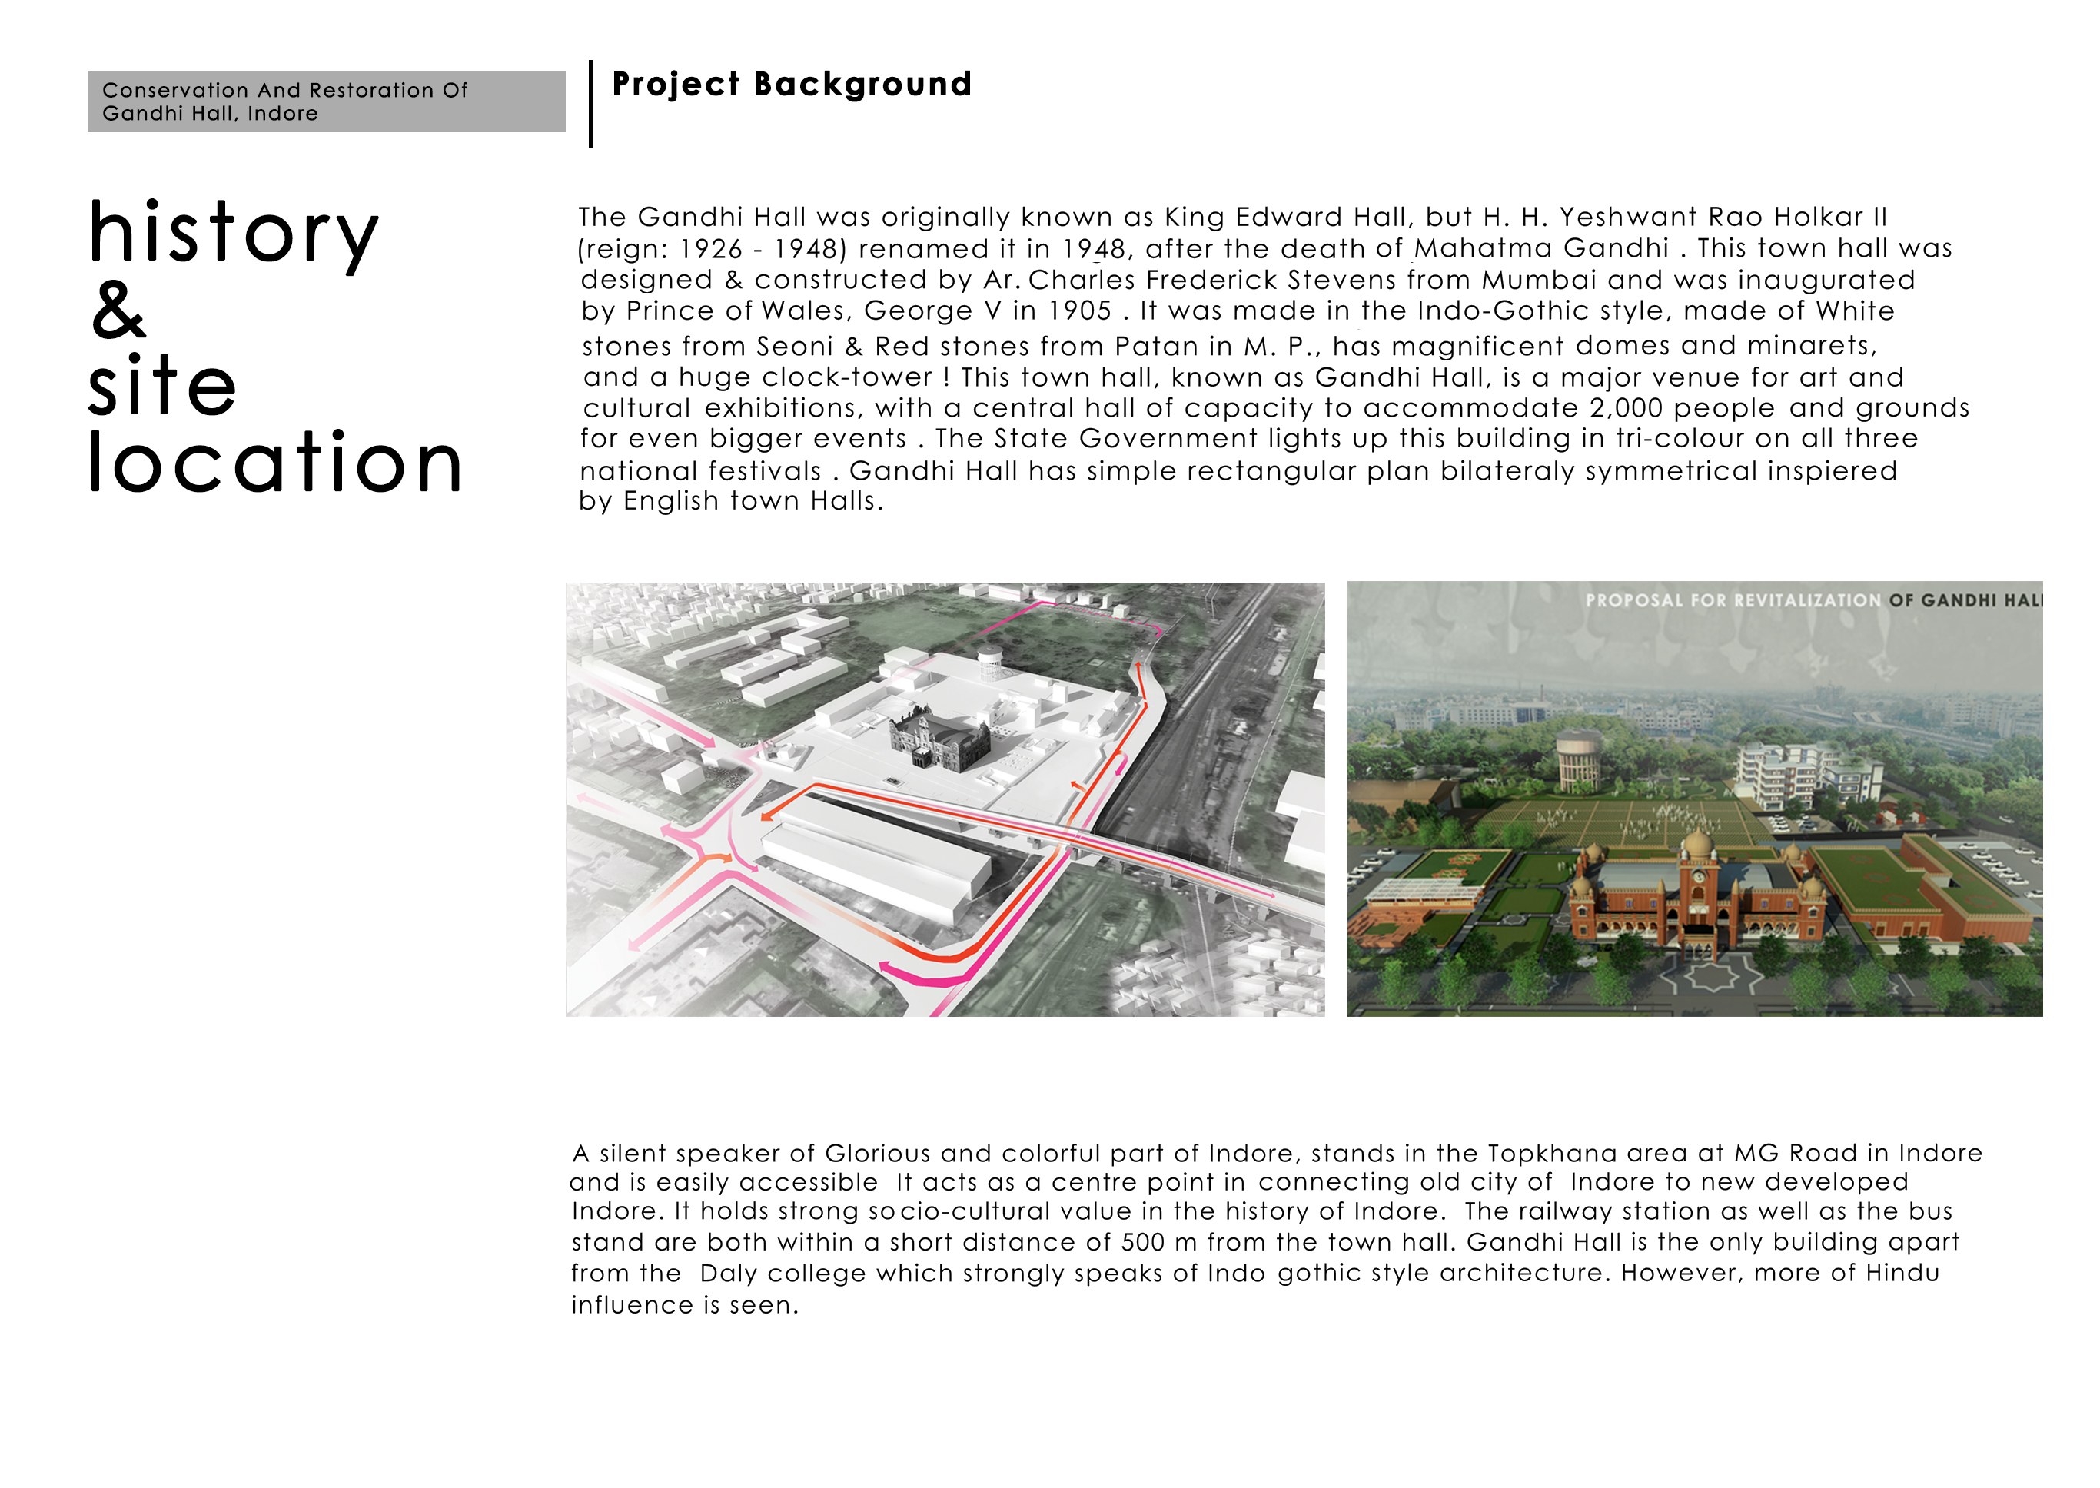Viewport: 2100px width, 1488px height.
Task: Click the dark Gandhi Hall model in the site map
Action: click(939, 739)
